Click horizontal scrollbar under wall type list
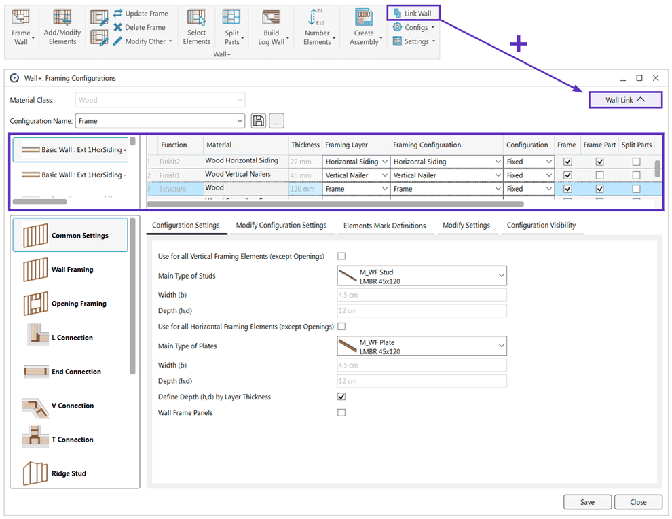The image size is (672, 519). (x=39, y=202)
